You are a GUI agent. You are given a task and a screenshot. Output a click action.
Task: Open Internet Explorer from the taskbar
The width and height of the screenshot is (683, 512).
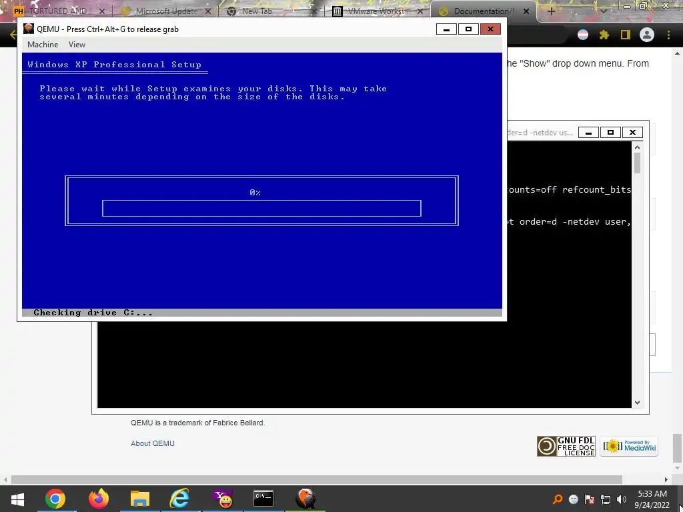[x=180, y=499]
